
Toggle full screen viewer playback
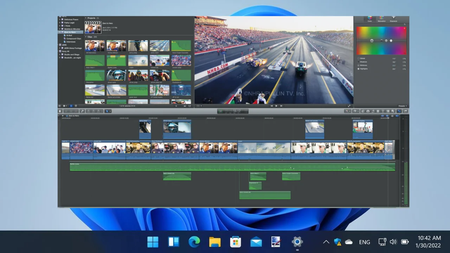click(349, 106)
